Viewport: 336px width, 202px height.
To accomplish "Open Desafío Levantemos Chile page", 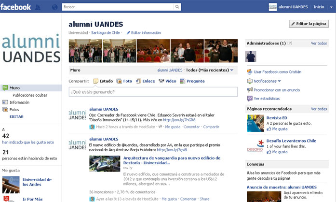I will point(291,141).
